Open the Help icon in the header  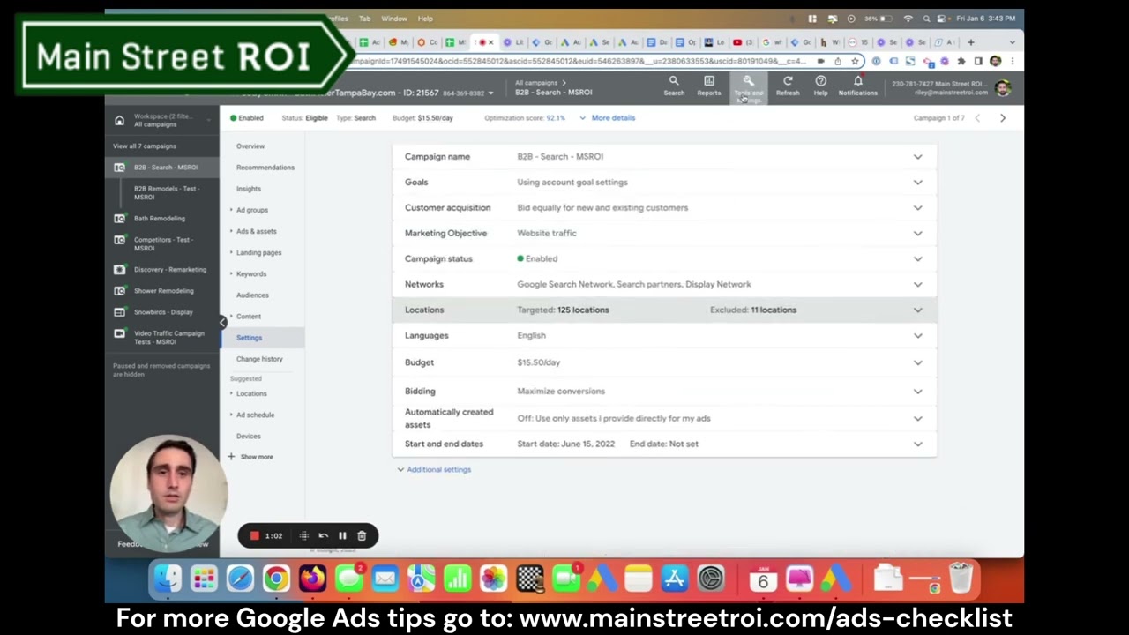pyautogui.click(x=820, y=86)
